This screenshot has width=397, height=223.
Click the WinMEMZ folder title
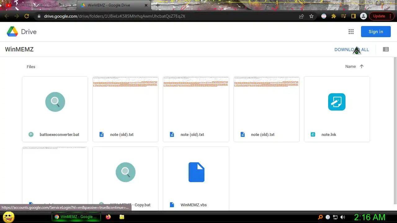coord(19,49)
